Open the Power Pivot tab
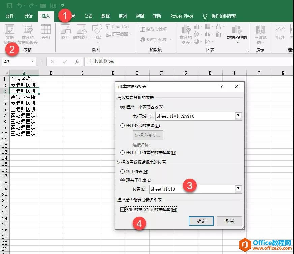This screenshot has height=254, width=294. pos(181,16)
